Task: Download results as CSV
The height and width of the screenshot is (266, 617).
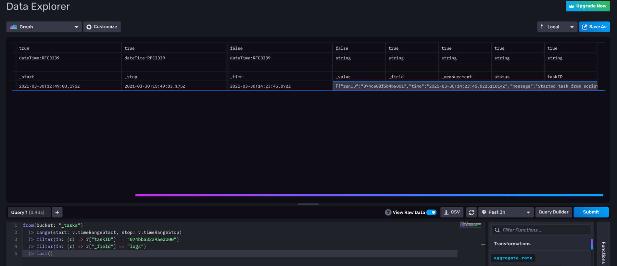Action: coord(452,212)
